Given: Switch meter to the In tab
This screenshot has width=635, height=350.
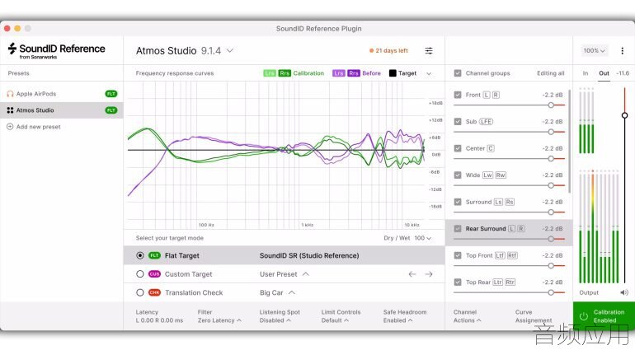Looking at the screenshot, I should point(586,73).
